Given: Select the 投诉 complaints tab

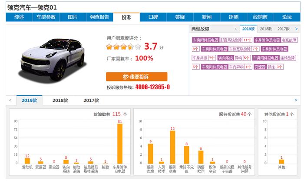Looking at the screenshot, I should [126, 17].
